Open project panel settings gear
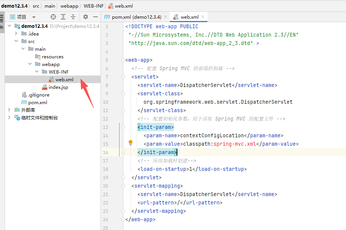Viewport: 346px width, 230px height. [86, 17]
